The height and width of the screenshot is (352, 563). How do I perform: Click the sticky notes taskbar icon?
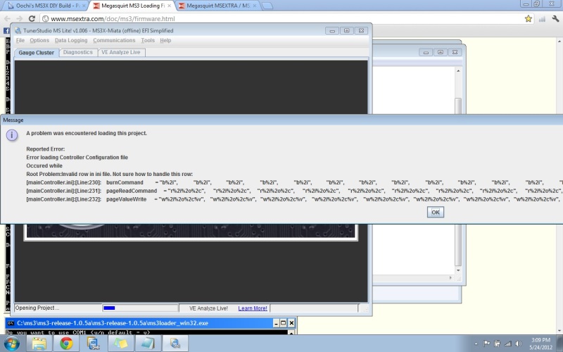[120, 344]
